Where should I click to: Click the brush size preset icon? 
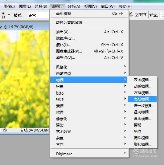(x=3, y=15)
